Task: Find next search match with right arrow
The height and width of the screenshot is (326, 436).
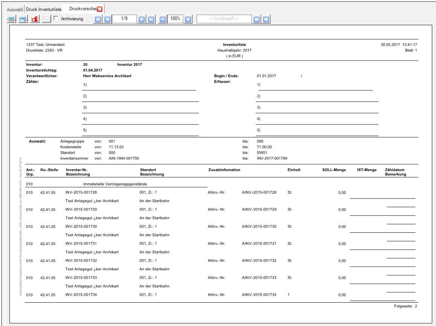Action: click(x=266, y=19)
